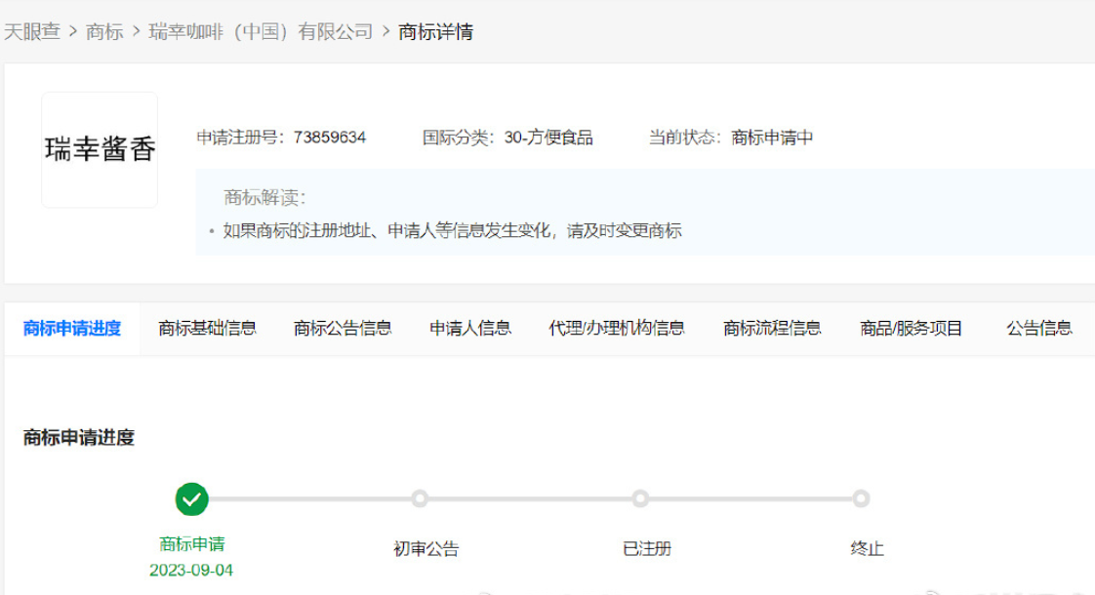Click the 终止 step label
The image size is (1095, 595).
tap(868, 549)
